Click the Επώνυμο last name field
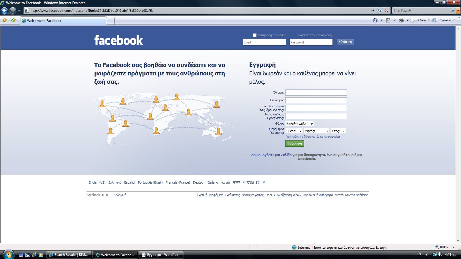461x259 pixels. click(x=316, y=100)
